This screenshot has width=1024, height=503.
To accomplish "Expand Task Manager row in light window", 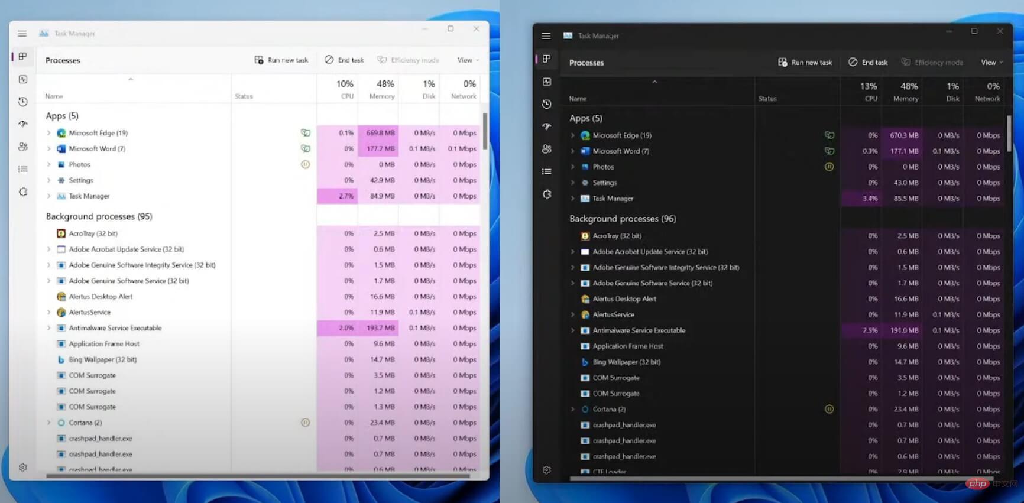I will pyautogui.click(x=48, y=196).
